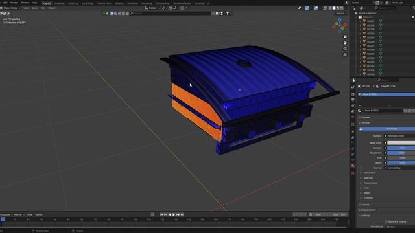Open the Physics properties tab

point(353,148)
